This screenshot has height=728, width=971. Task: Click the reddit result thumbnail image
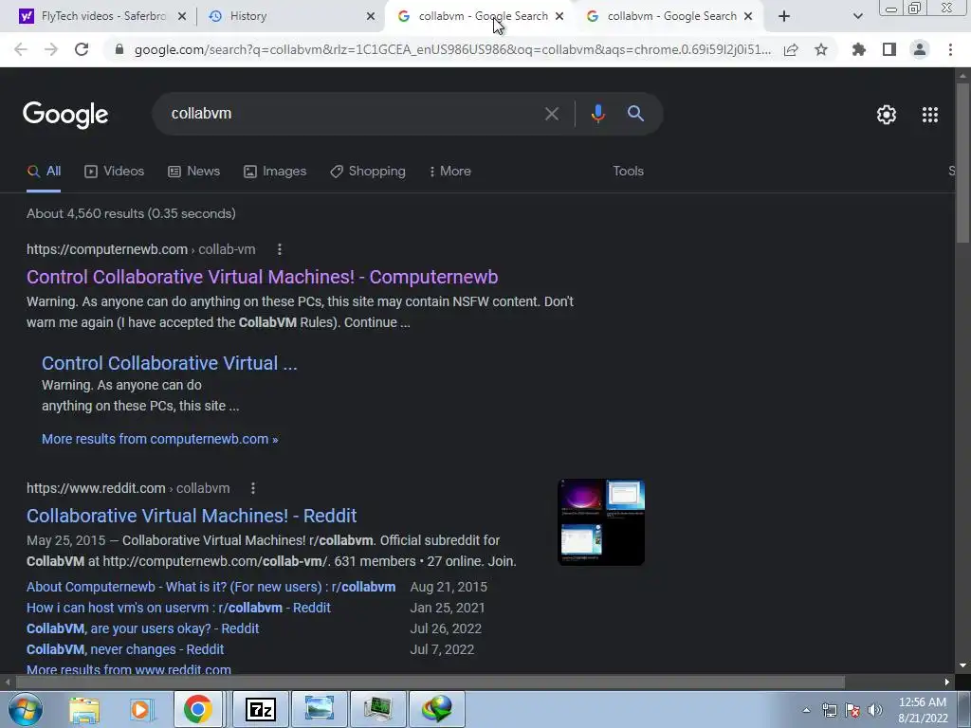tap(600, 522)
